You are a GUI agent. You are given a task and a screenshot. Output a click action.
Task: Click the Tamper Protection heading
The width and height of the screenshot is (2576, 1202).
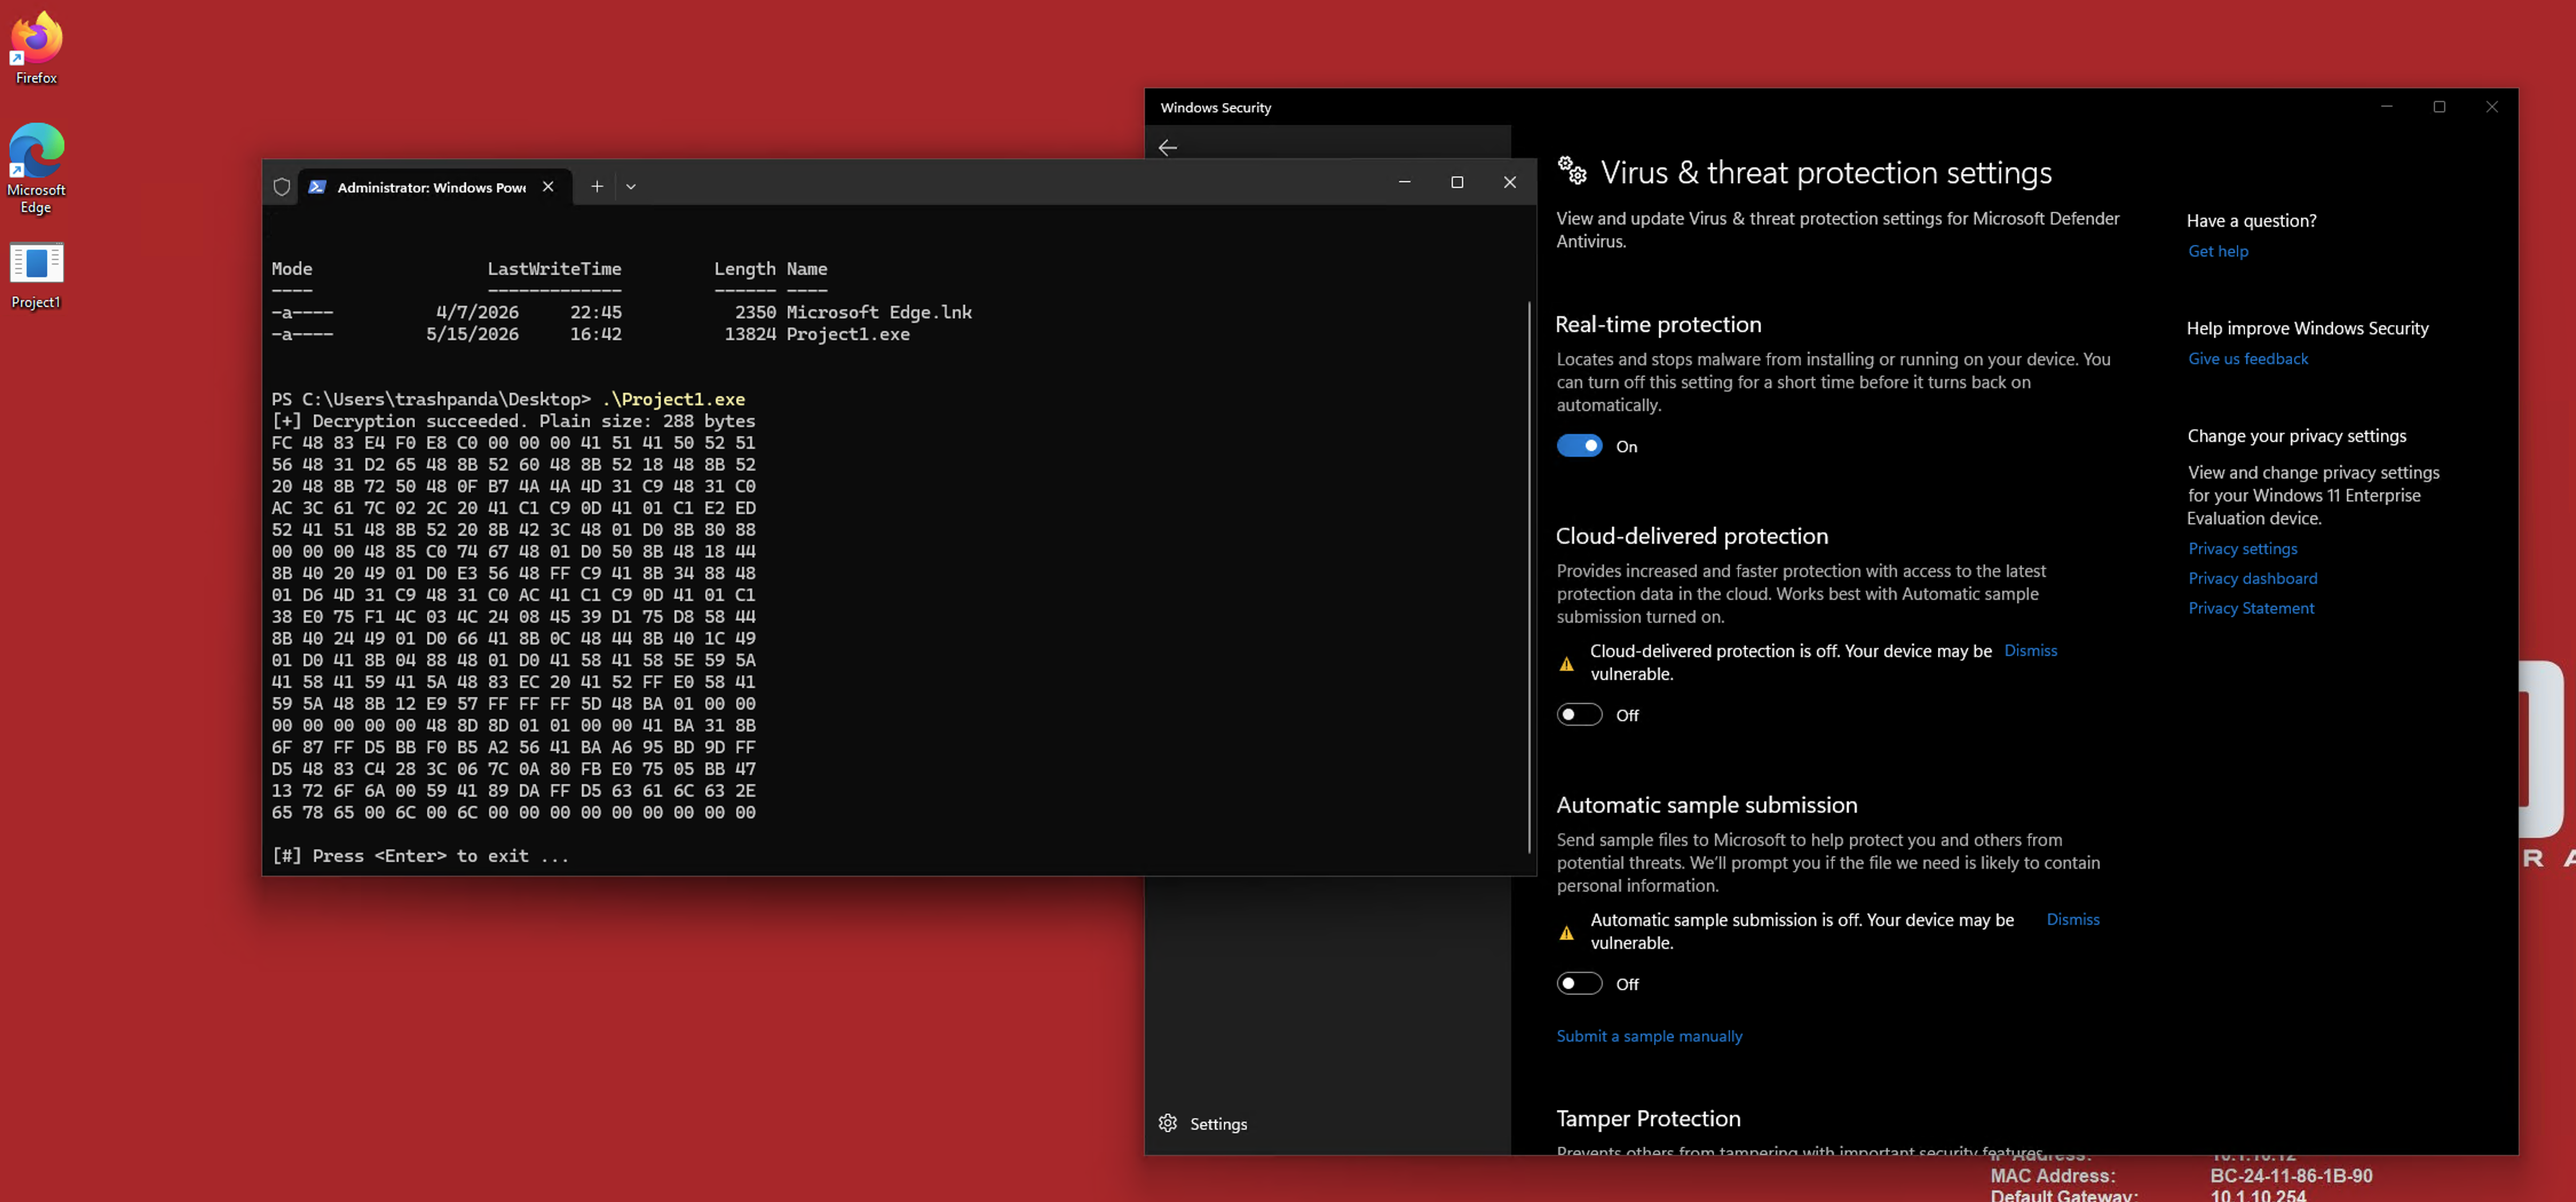[1649, 1118]
